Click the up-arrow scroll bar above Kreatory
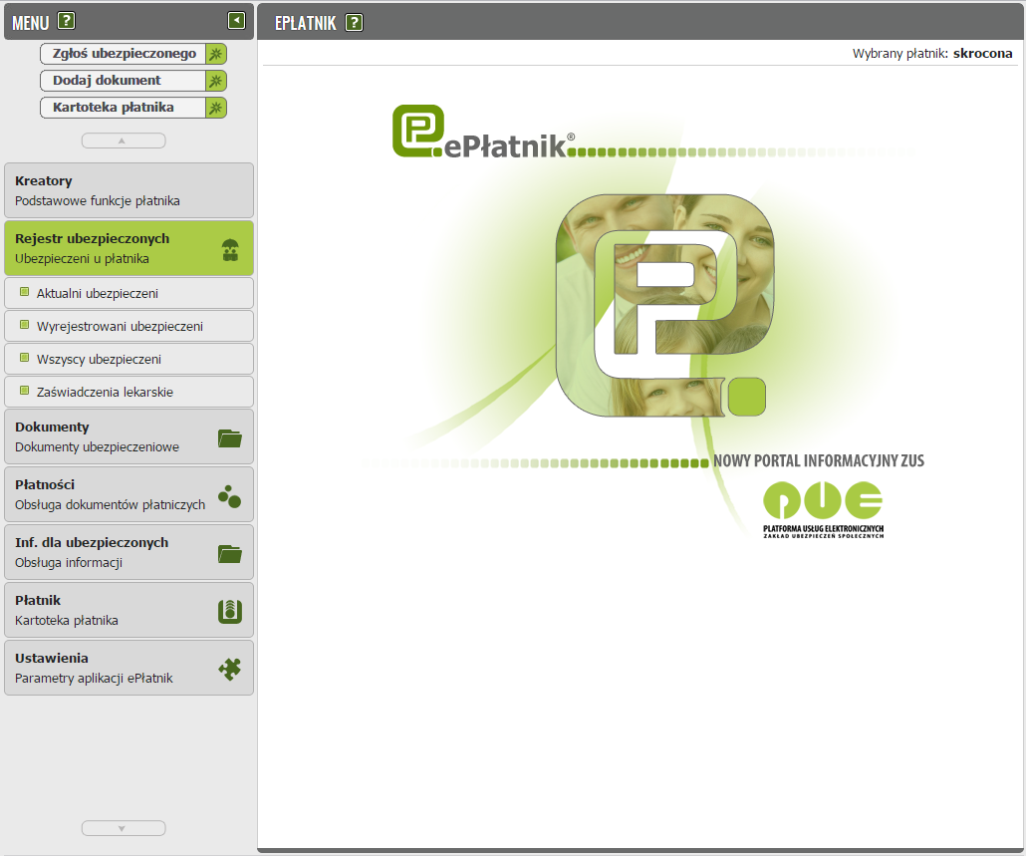Viewport: 1026px width, 856px height. pyautogui.click(x=124, y=141)
